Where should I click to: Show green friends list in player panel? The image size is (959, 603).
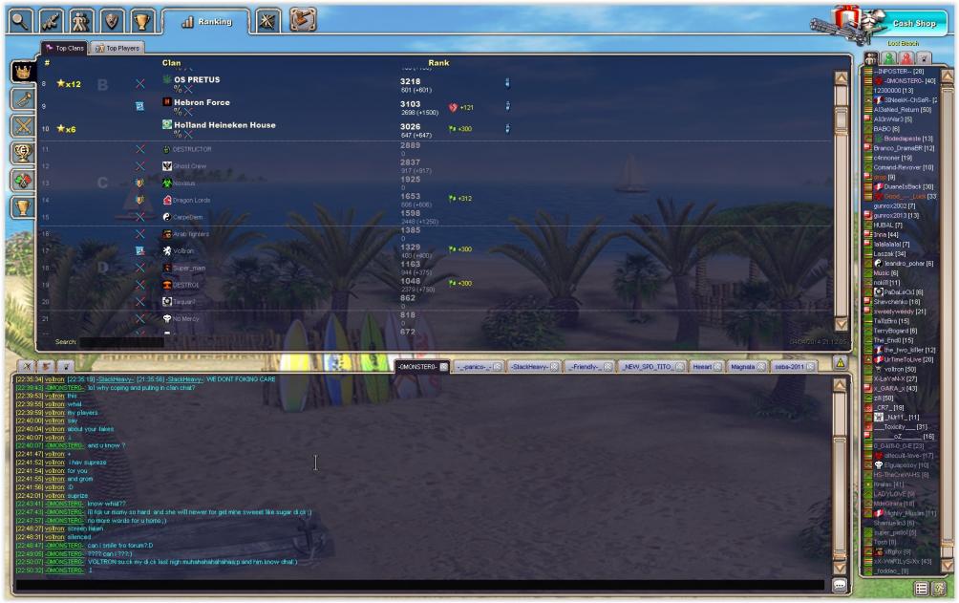click(886, 60)
